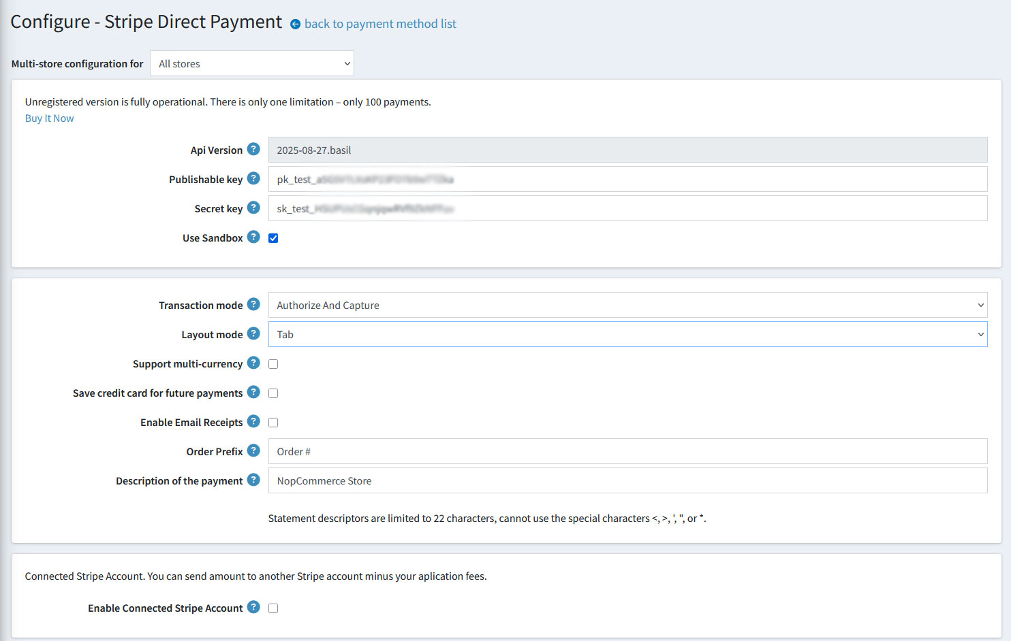Click the Secret key help icon
The image size is (1011, 641).
tap(253, 208)
